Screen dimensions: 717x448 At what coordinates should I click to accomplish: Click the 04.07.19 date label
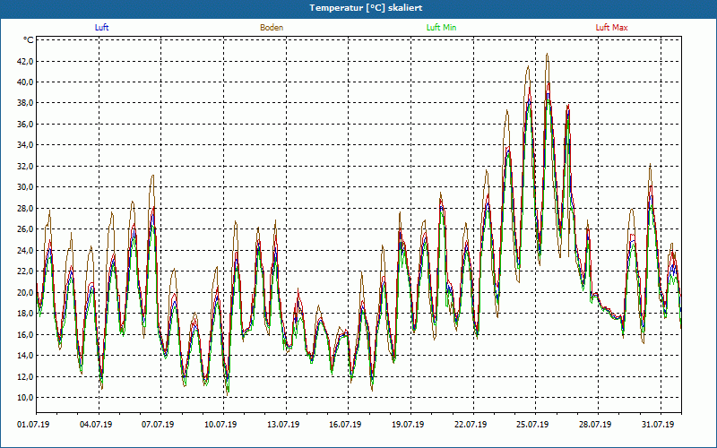point(96,425)
